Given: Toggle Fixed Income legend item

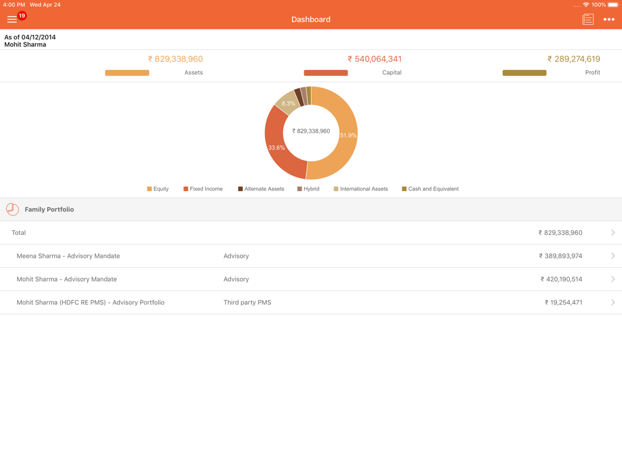Looking at the screenshot, I should coord(203,189).
